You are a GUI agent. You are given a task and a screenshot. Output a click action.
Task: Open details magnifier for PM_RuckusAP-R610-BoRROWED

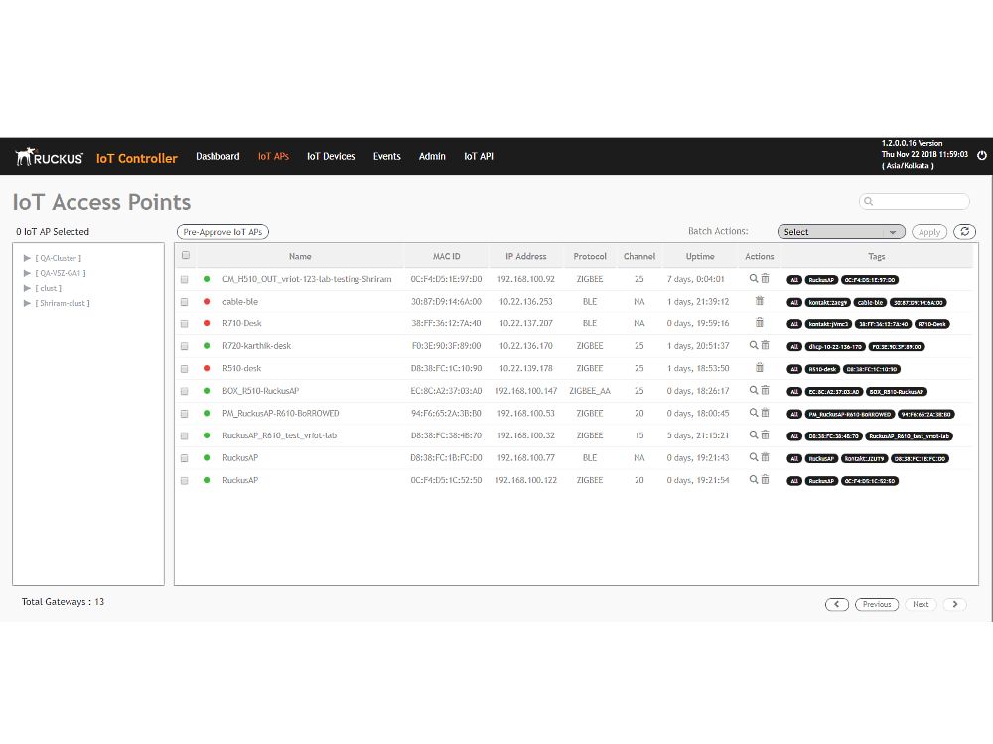(x=754, y=413)
